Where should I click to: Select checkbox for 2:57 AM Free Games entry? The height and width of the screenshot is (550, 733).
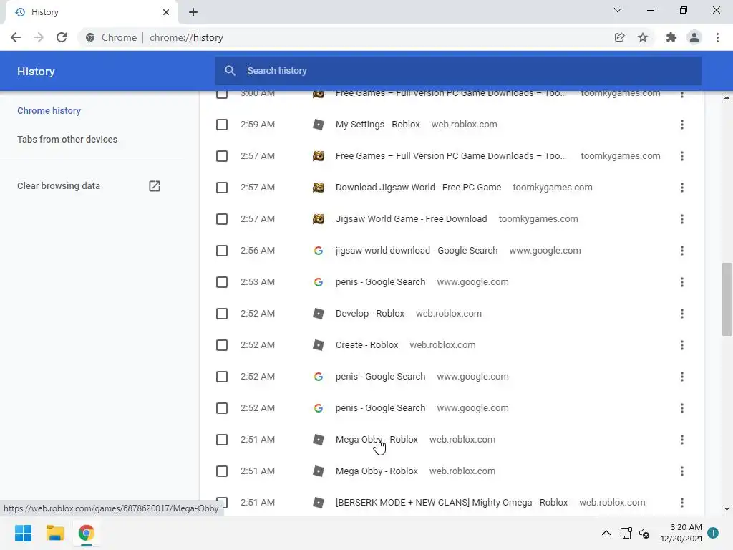click(x=222, y=156)
